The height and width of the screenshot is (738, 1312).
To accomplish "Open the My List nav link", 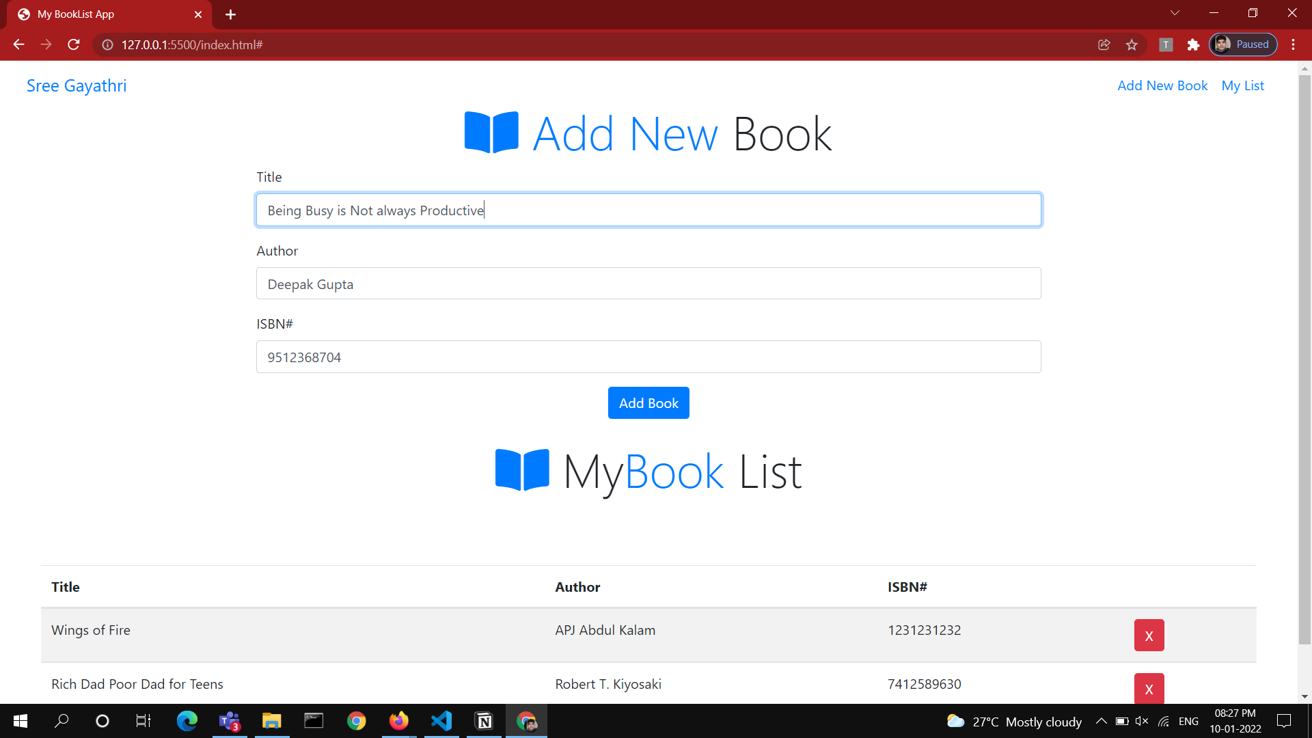I will [1242, 86].
